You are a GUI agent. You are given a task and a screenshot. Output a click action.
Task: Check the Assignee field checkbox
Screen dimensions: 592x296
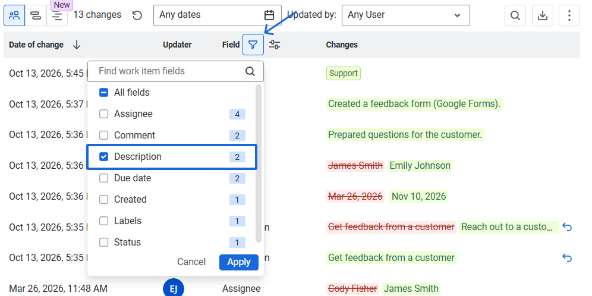(x=103, y=114)
